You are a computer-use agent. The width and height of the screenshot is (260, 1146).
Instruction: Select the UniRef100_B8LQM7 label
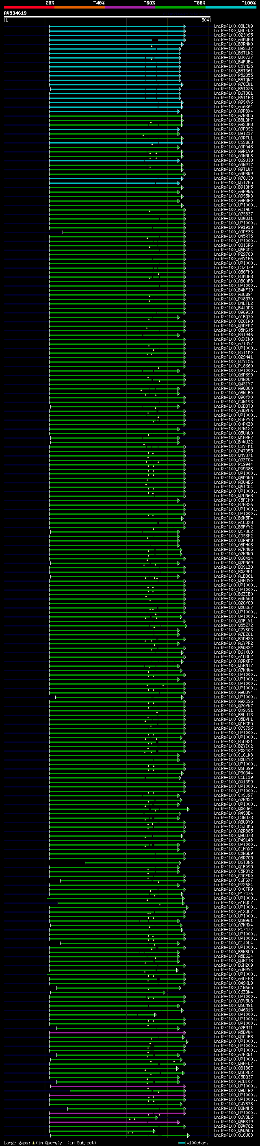coord(233,120)
